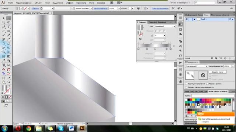The image size is (236, 132).
Task: Open Pathfinder panel from the dock
Action: click(x=180, y=41)
